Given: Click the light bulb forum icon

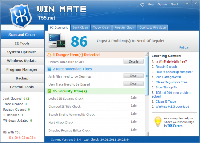Looking at the screenshot, I should 158,122.
